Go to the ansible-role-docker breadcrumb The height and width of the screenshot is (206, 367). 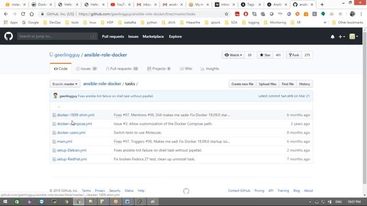(102, 84)
